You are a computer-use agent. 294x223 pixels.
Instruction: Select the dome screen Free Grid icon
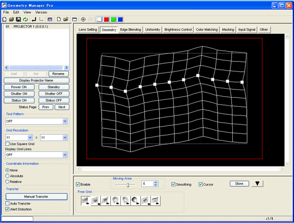136,201
